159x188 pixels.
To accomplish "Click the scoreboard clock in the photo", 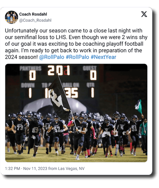I will click(x=59, y=70).
